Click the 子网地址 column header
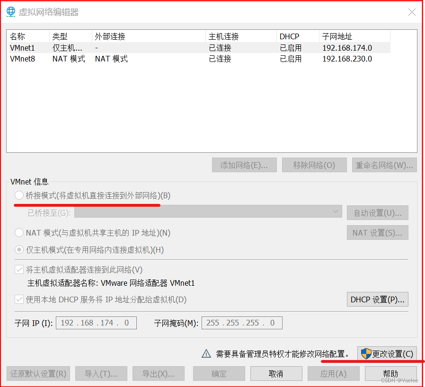Image resolution: width=425 pixels, height=387 pixels. pyautogui.click(x=355, y=36)
